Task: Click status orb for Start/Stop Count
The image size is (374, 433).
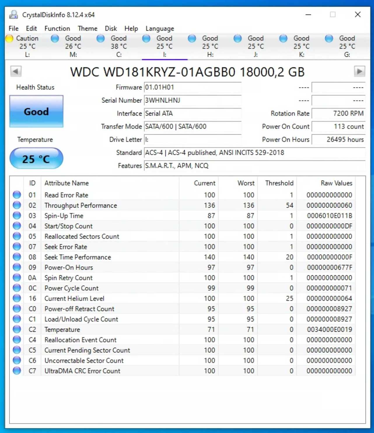Action: click(x=17, y=226)
